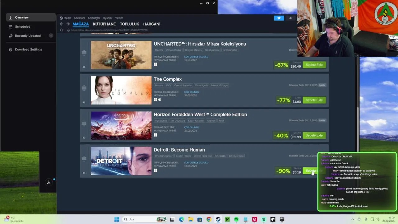Open the weather widget on the taskbar
The height and width of the screenshot is (224, 398).
pyautogui.click(x=13, y=219)
